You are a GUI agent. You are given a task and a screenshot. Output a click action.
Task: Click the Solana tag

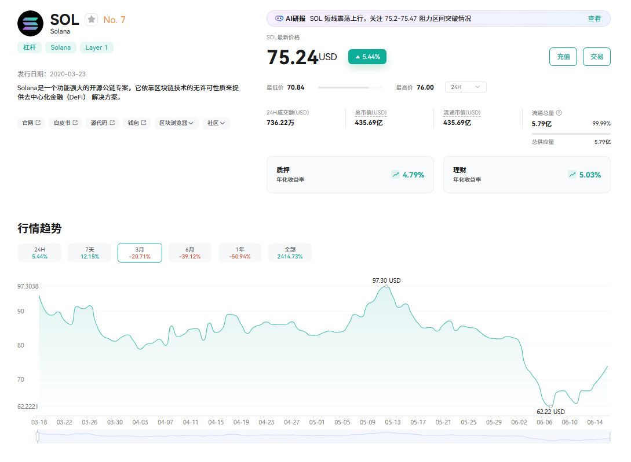(x=61, y=47)
